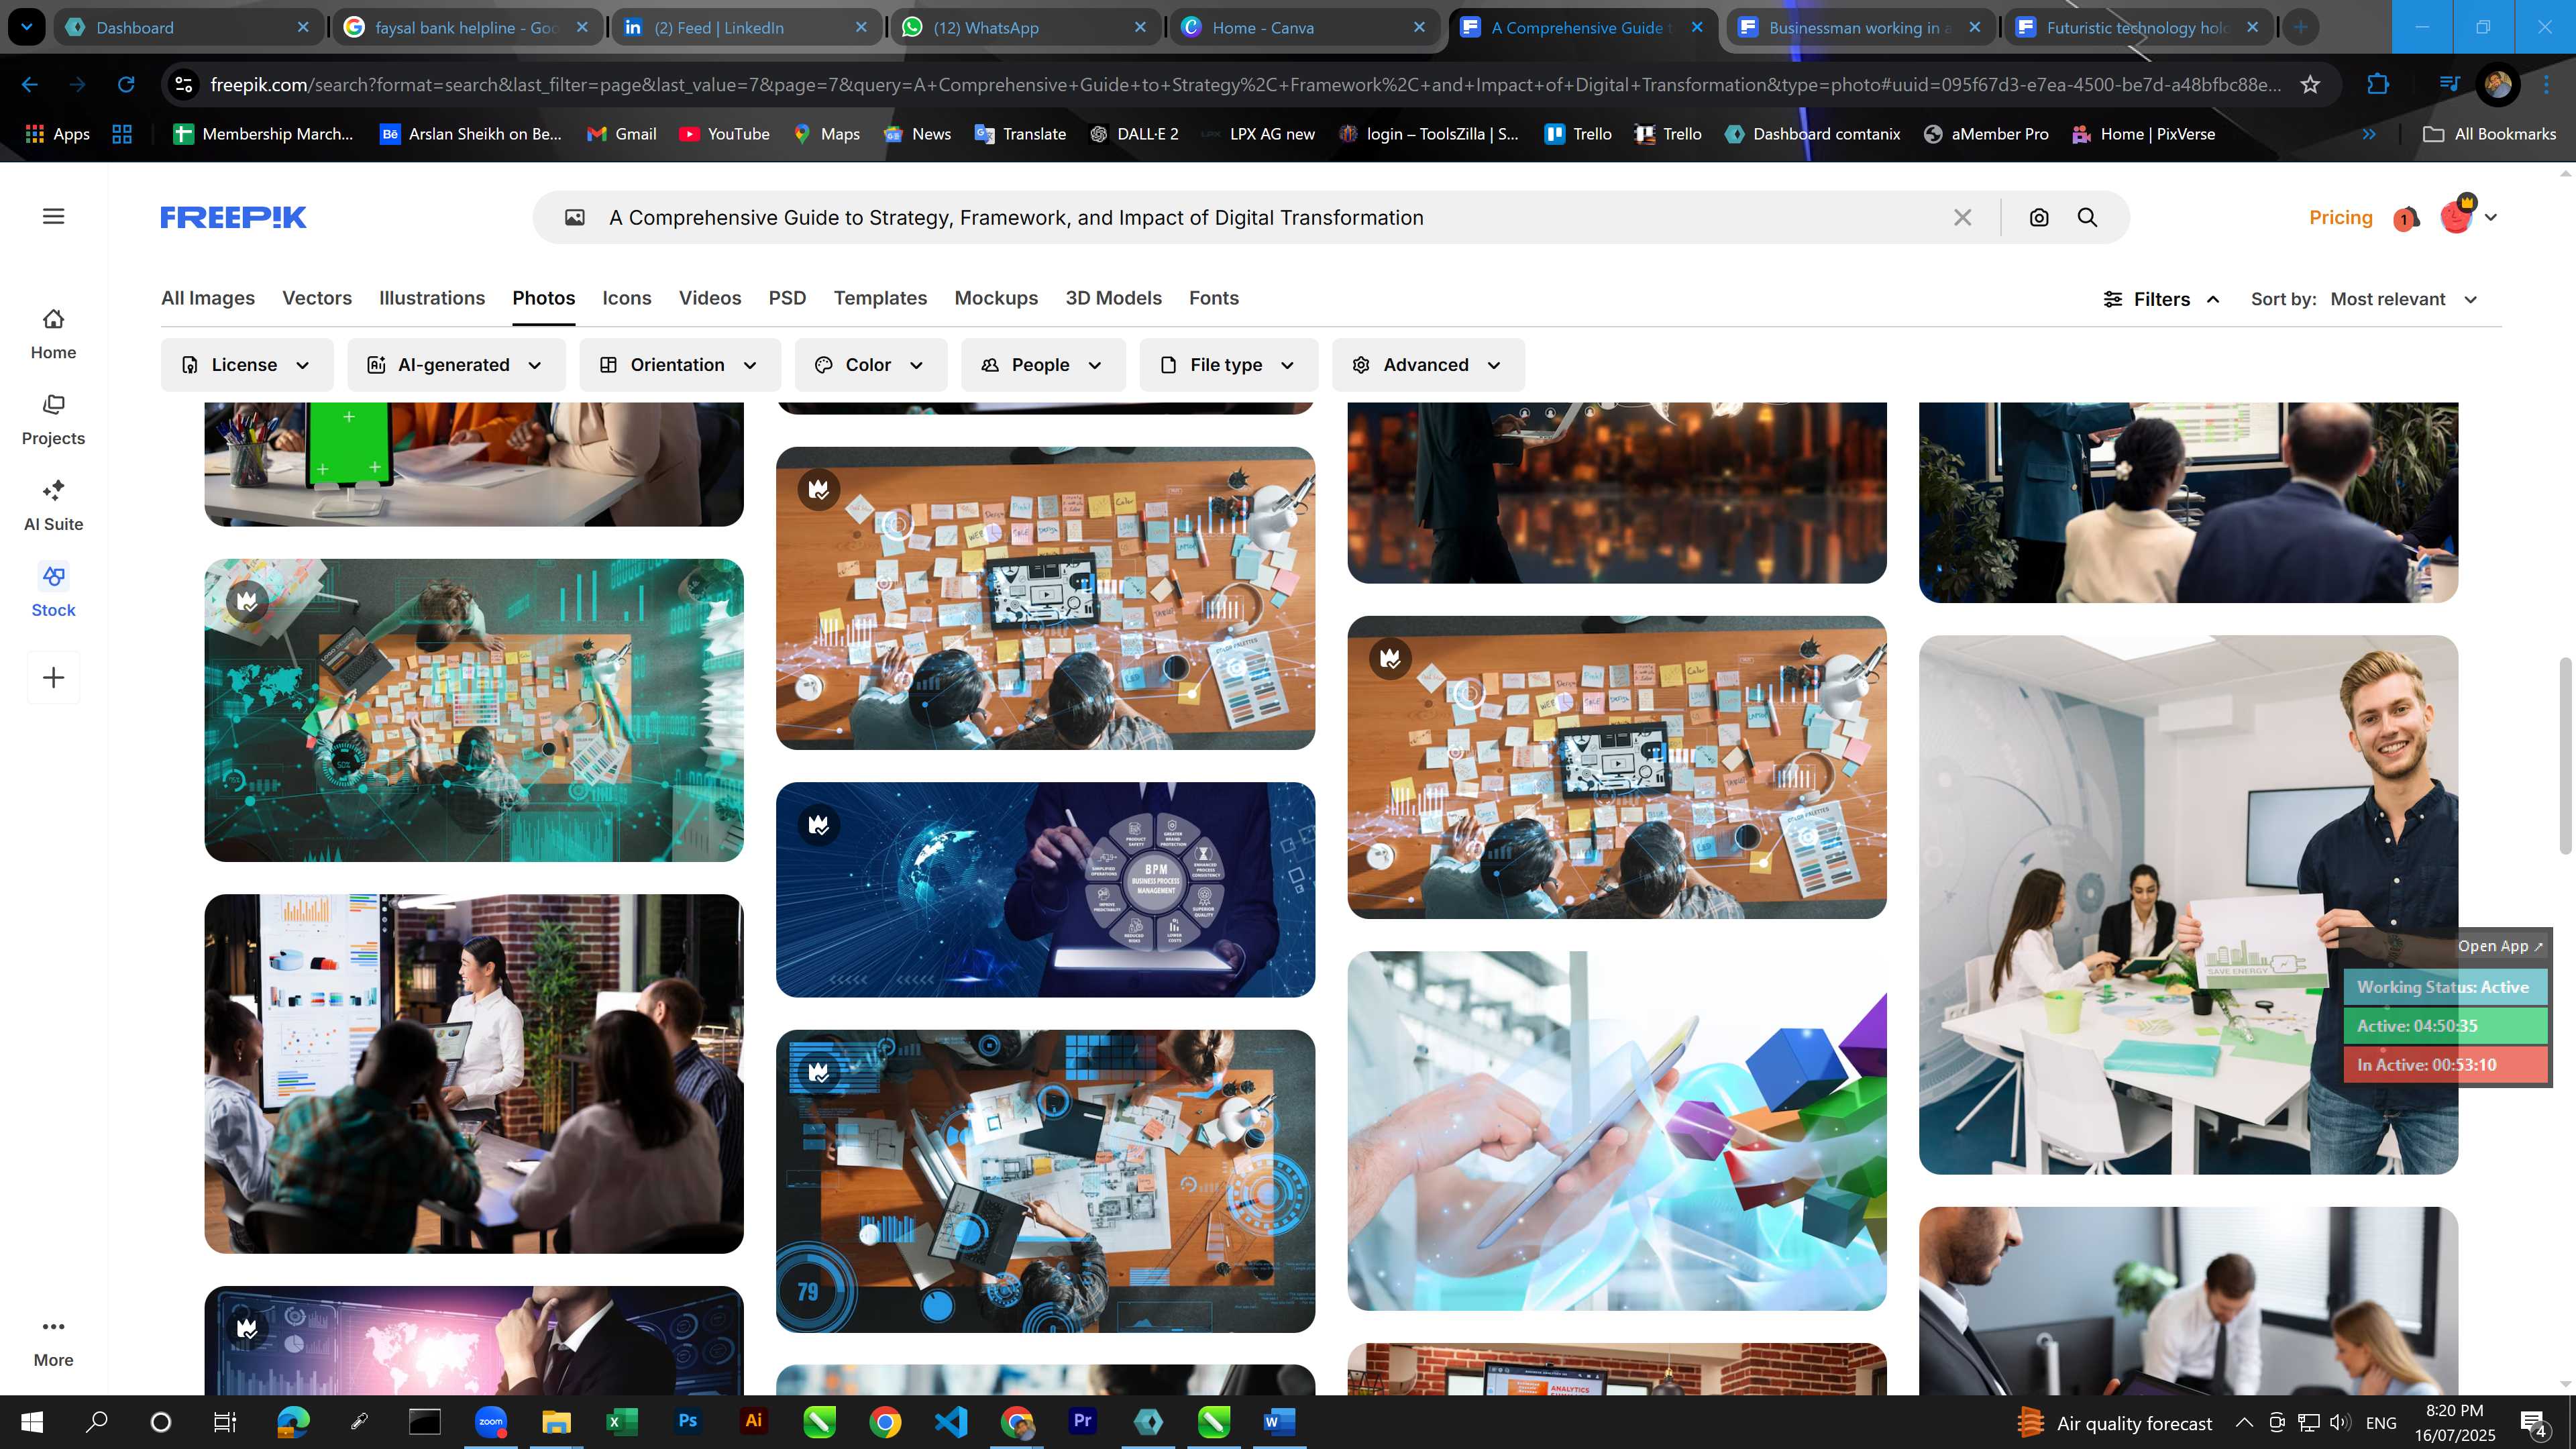Open Chrome media control icon
Viewport: 2576px width, 1449px height.
(x=2449, y=84)
